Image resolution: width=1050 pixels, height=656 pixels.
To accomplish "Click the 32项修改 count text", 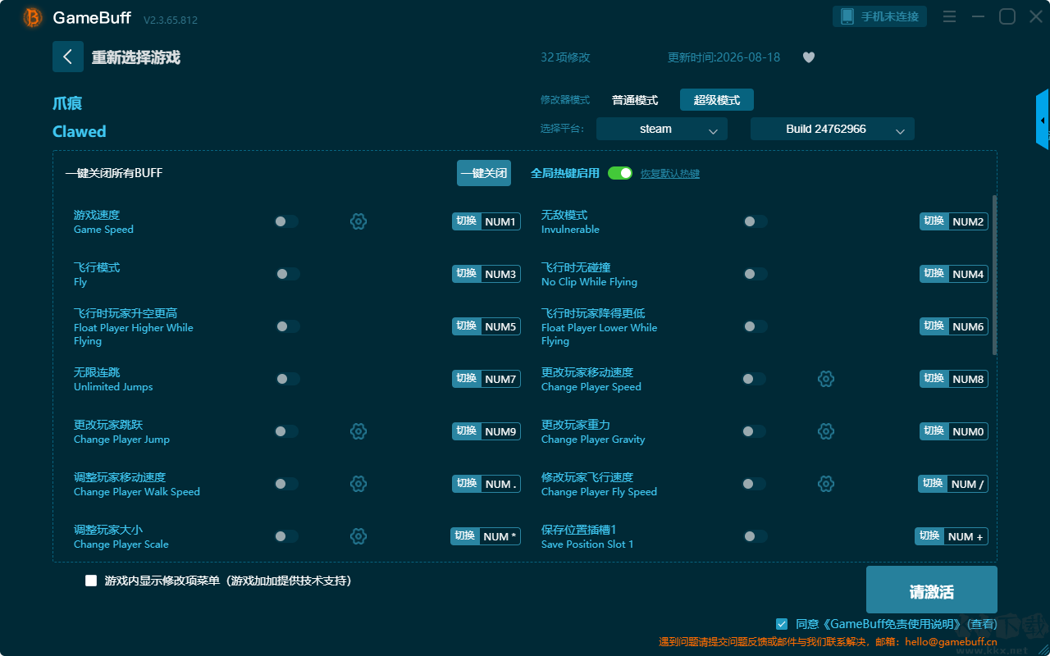I will coord(565,57).
